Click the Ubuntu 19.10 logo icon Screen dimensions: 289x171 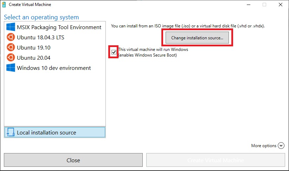[11, 48]
